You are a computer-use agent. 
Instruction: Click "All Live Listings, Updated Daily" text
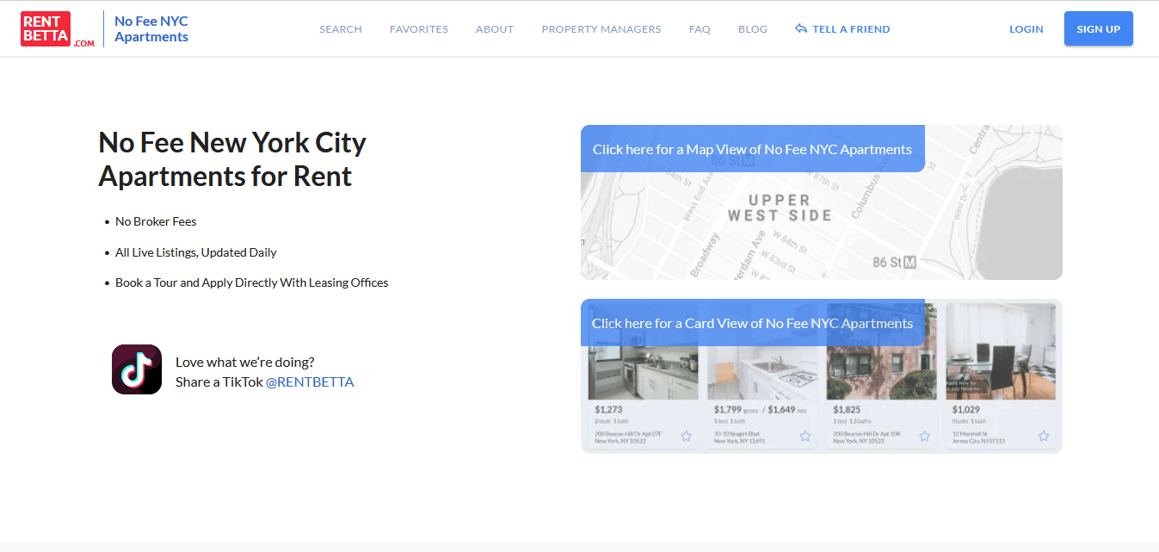pyautogui.click(x=196, y=252)
